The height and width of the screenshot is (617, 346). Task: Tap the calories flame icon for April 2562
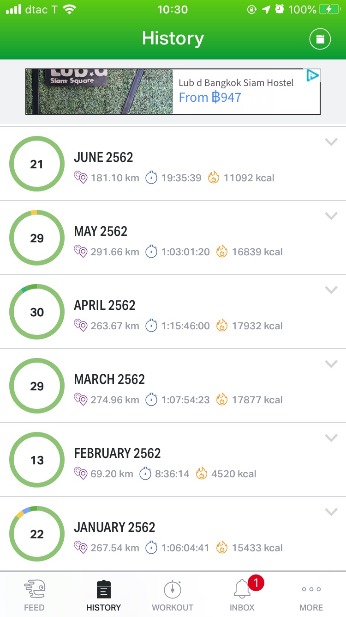pos(222,326)
